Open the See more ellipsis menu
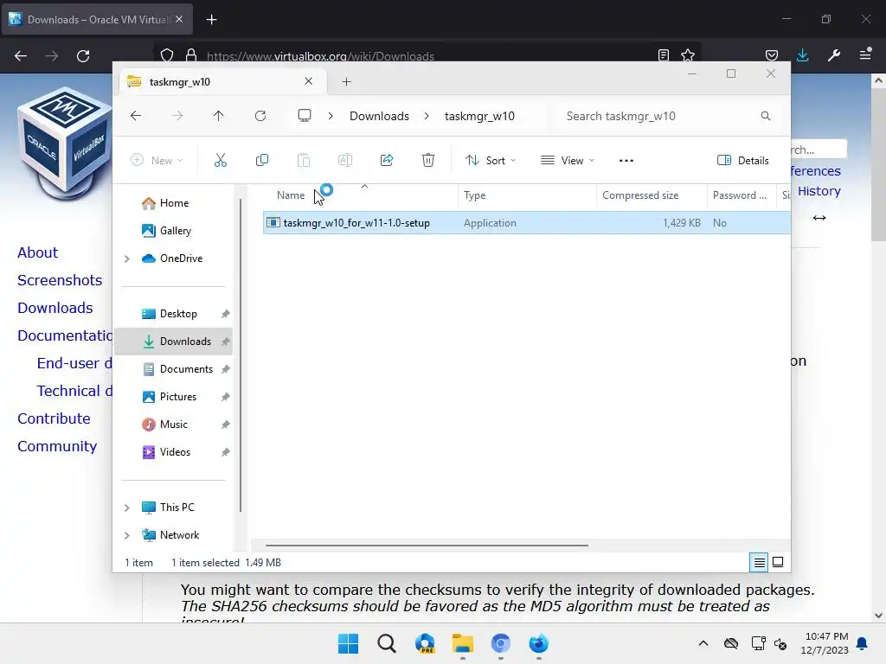The width and height of the screenshot is (886, 664). click(626, 160)
